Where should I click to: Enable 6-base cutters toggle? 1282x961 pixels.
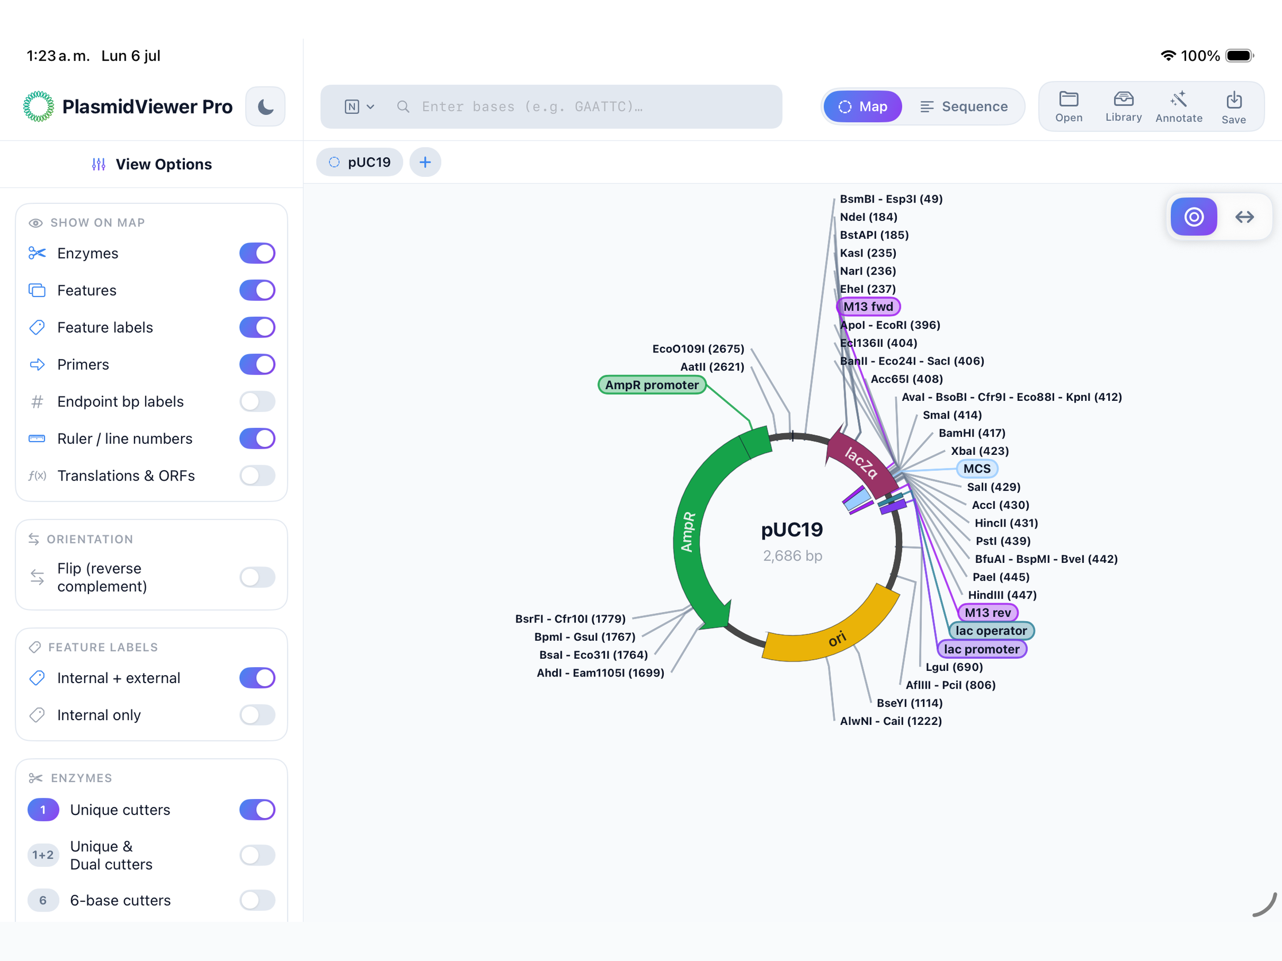click(x=257, y=900)
